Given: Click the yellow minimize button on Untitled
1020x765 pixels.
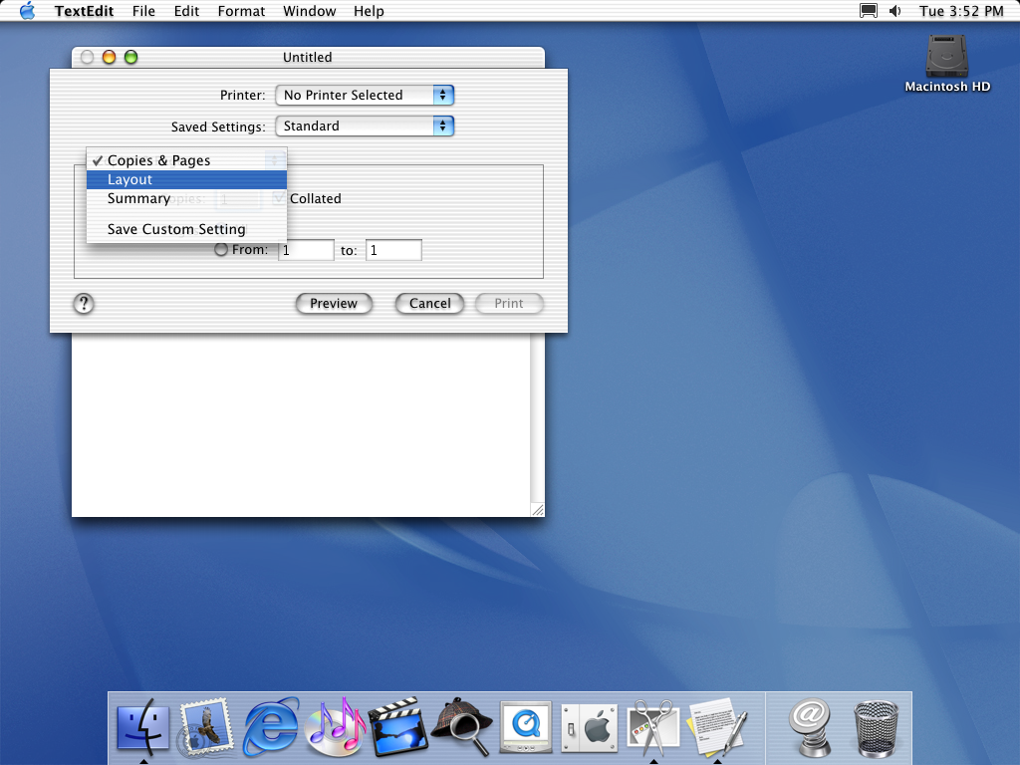Looking at the screenshot, I should (x=110, y=57).
